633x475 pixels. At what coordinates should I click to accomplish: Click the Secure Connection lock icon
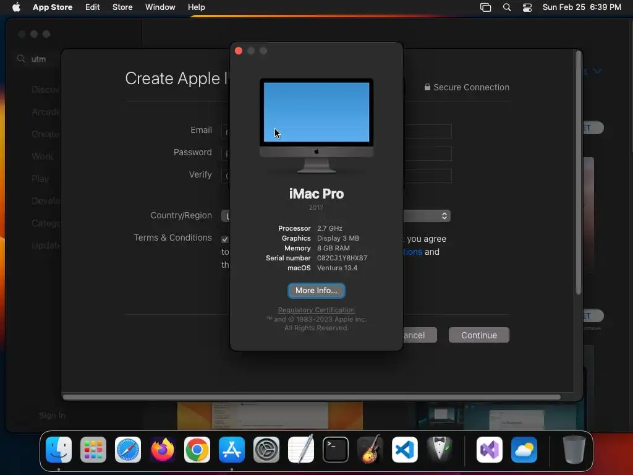point(427,87)
